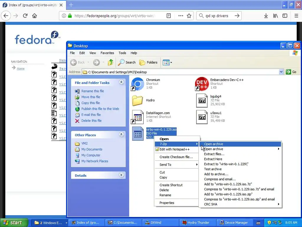This screenshot has height=227, width=302.
Task: Expand the second Open archive submenu arrow
Action: click(x=278, y=149)
